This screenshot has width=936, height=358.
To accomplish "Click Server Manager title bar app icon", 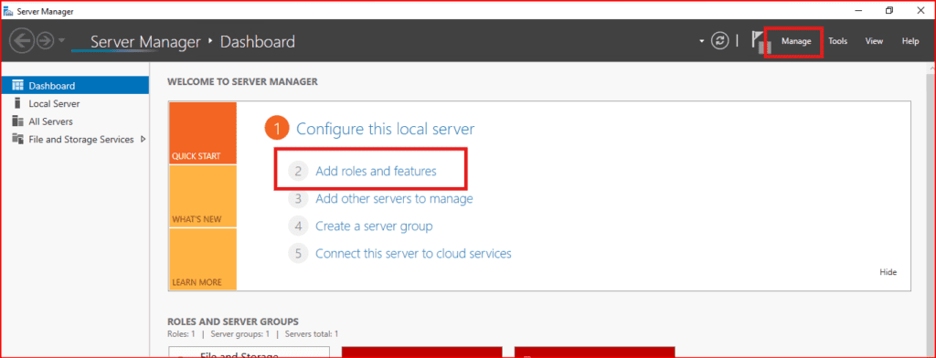I will pos(8,11).
